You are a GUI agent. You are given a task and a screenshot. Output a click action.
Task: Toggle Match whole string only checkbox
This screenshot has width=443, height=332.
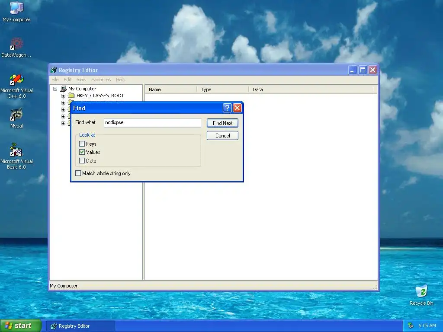78,173
